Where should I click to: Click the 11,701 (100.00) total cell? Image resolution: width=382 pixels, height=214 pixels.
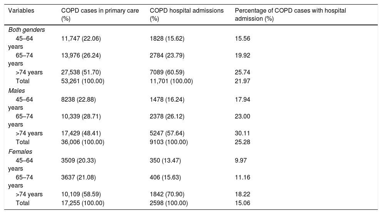[x=171, y=81]
